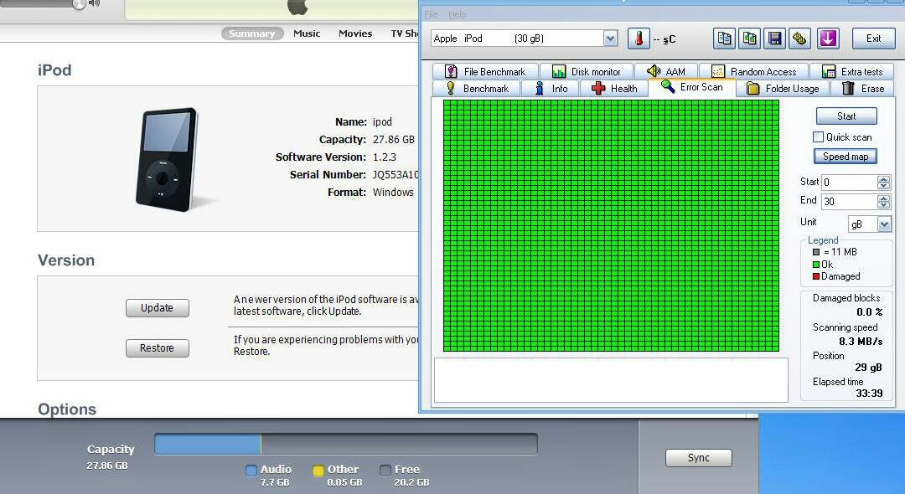Enable the Quick scan checkbox
The height and width of the screenshot is (494, 905).
point(819,137)
